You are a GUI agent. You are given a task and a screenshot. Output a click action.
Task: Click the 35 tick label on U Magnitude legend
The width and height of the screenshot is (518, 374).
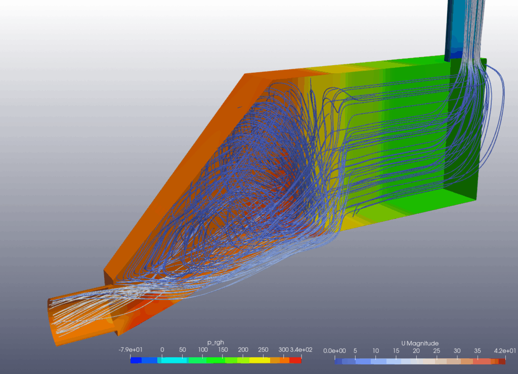478,351
